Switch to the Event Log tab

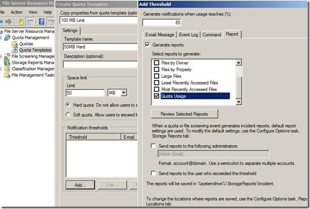click(x=188, y=35)
